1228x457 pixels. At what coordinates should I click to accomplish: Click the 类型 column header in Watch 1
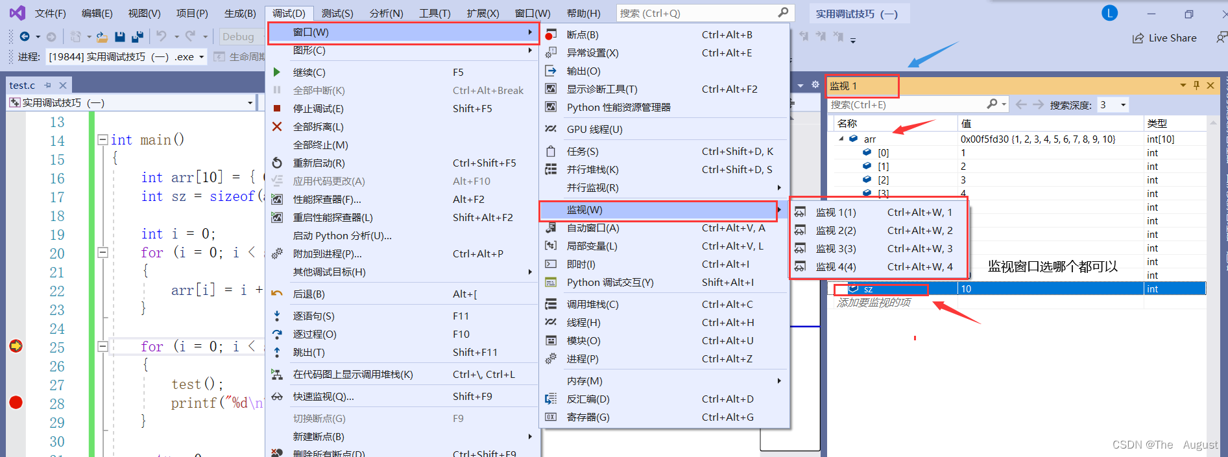click(x=1175, y=123)
